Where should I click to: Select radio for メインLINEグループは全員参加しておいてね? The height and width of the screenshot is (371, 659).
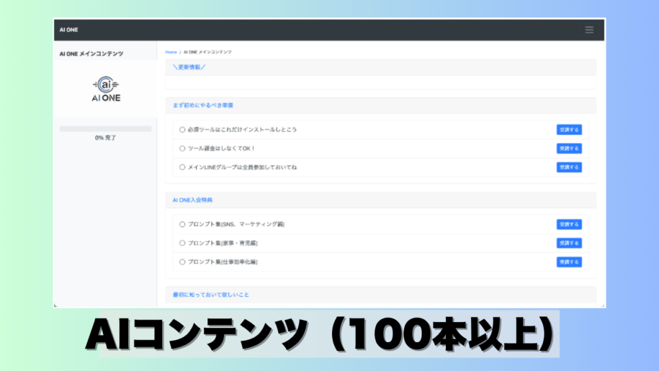[x=182, y=167]
